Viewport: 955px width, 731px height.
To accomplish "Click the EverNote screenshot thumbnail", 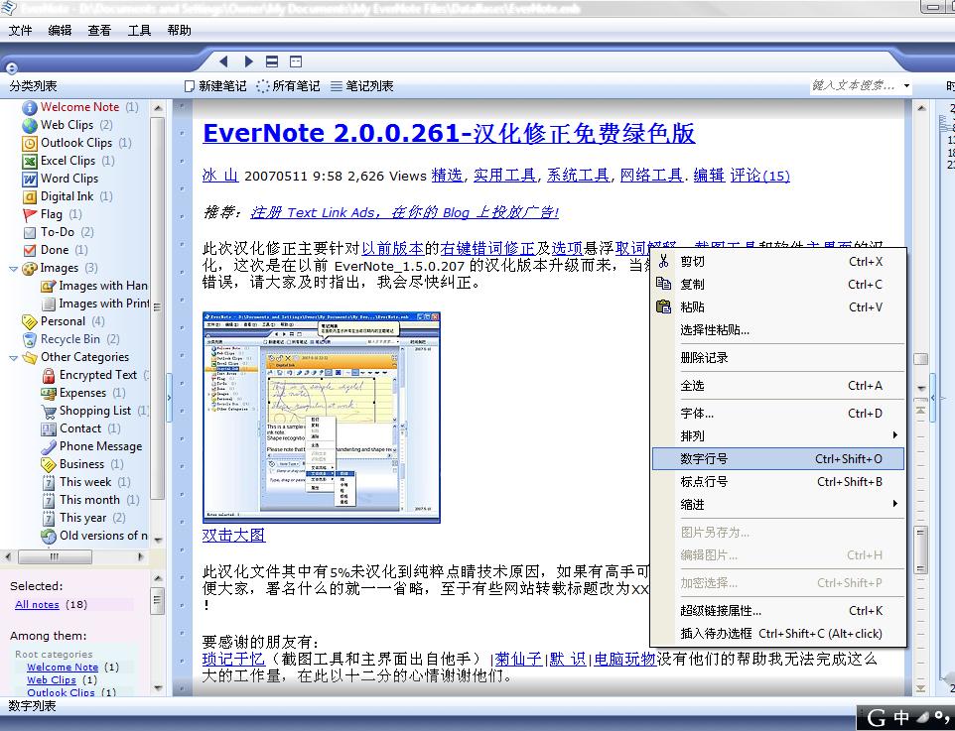I will [x=322, y=418].
